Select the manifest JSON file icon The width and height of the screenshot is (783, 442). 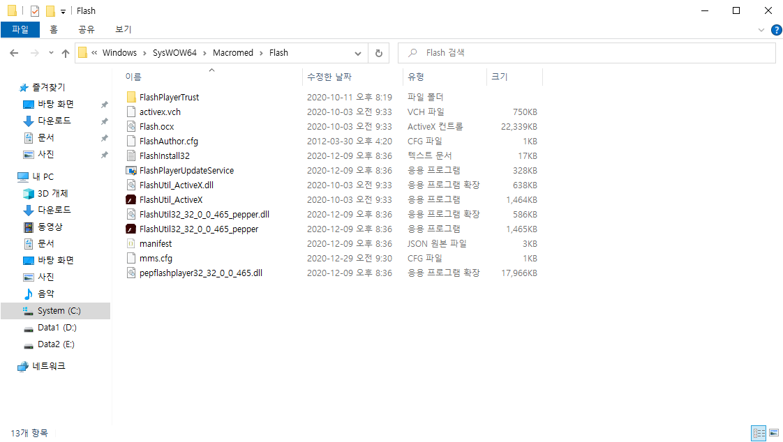(130, 243)
